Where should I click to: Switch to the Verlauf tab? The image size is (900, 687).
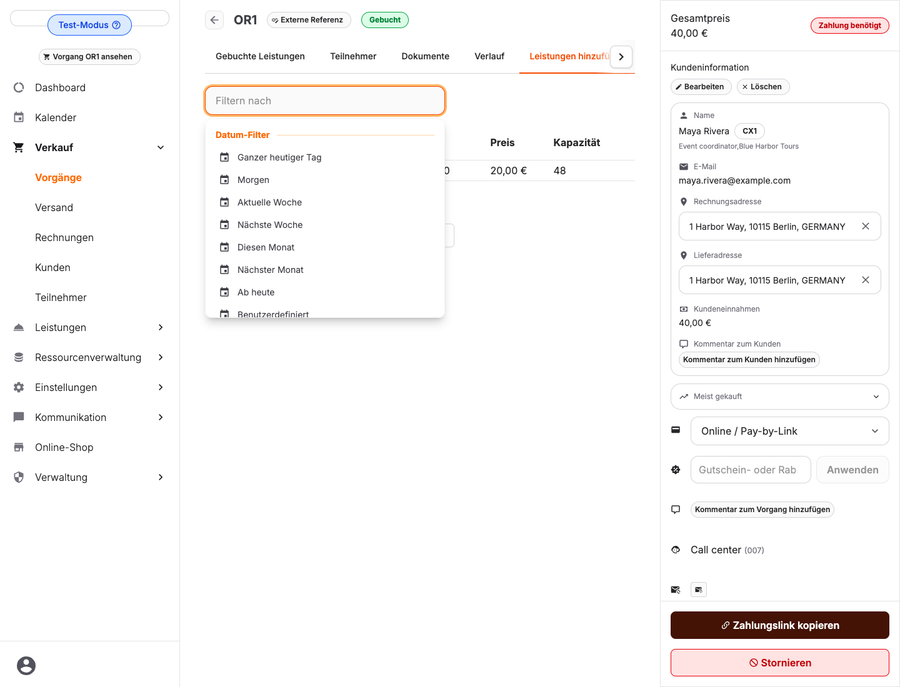pyautogui.click(x=489, y=56)
